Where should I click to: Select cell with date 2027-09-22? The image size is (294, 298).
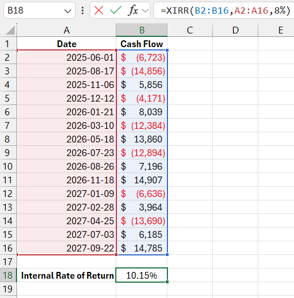tap(66, 248)
